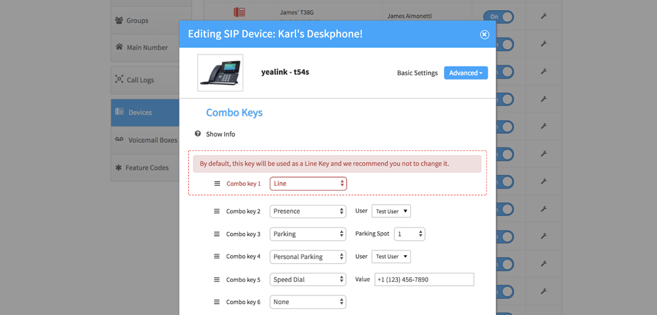
Task: Open Combo key 1 Line type dropdown
Action: tap(308, 184)
